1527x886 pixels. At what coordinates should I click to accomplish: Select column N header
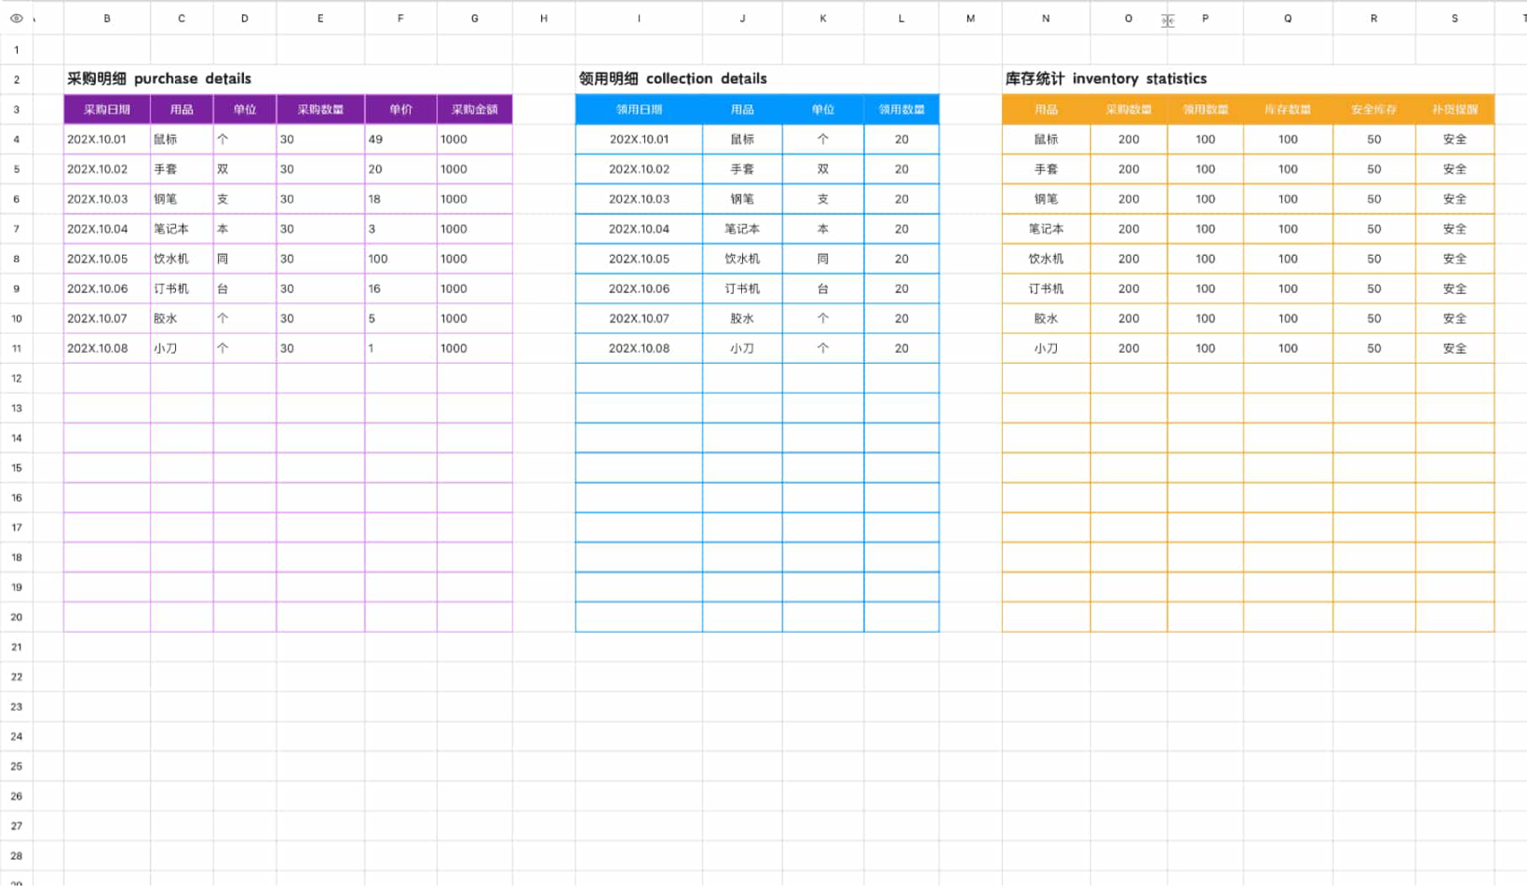1046,19
